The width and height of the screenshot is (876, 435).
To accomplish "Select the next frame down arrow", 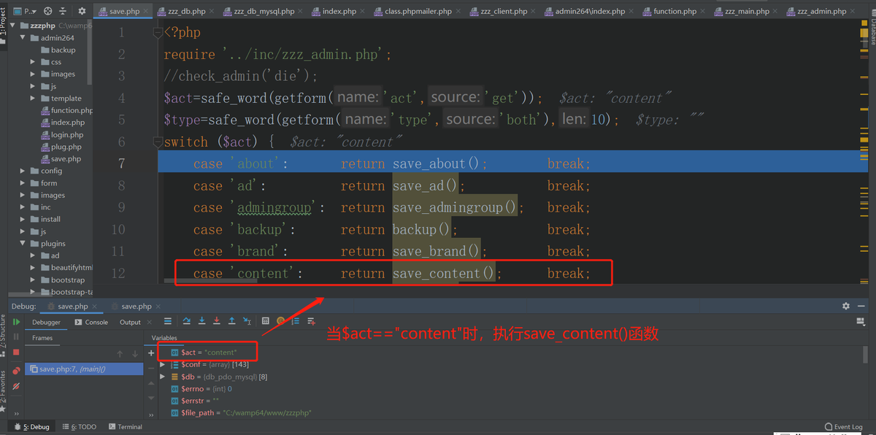I will tap(135, 354).
